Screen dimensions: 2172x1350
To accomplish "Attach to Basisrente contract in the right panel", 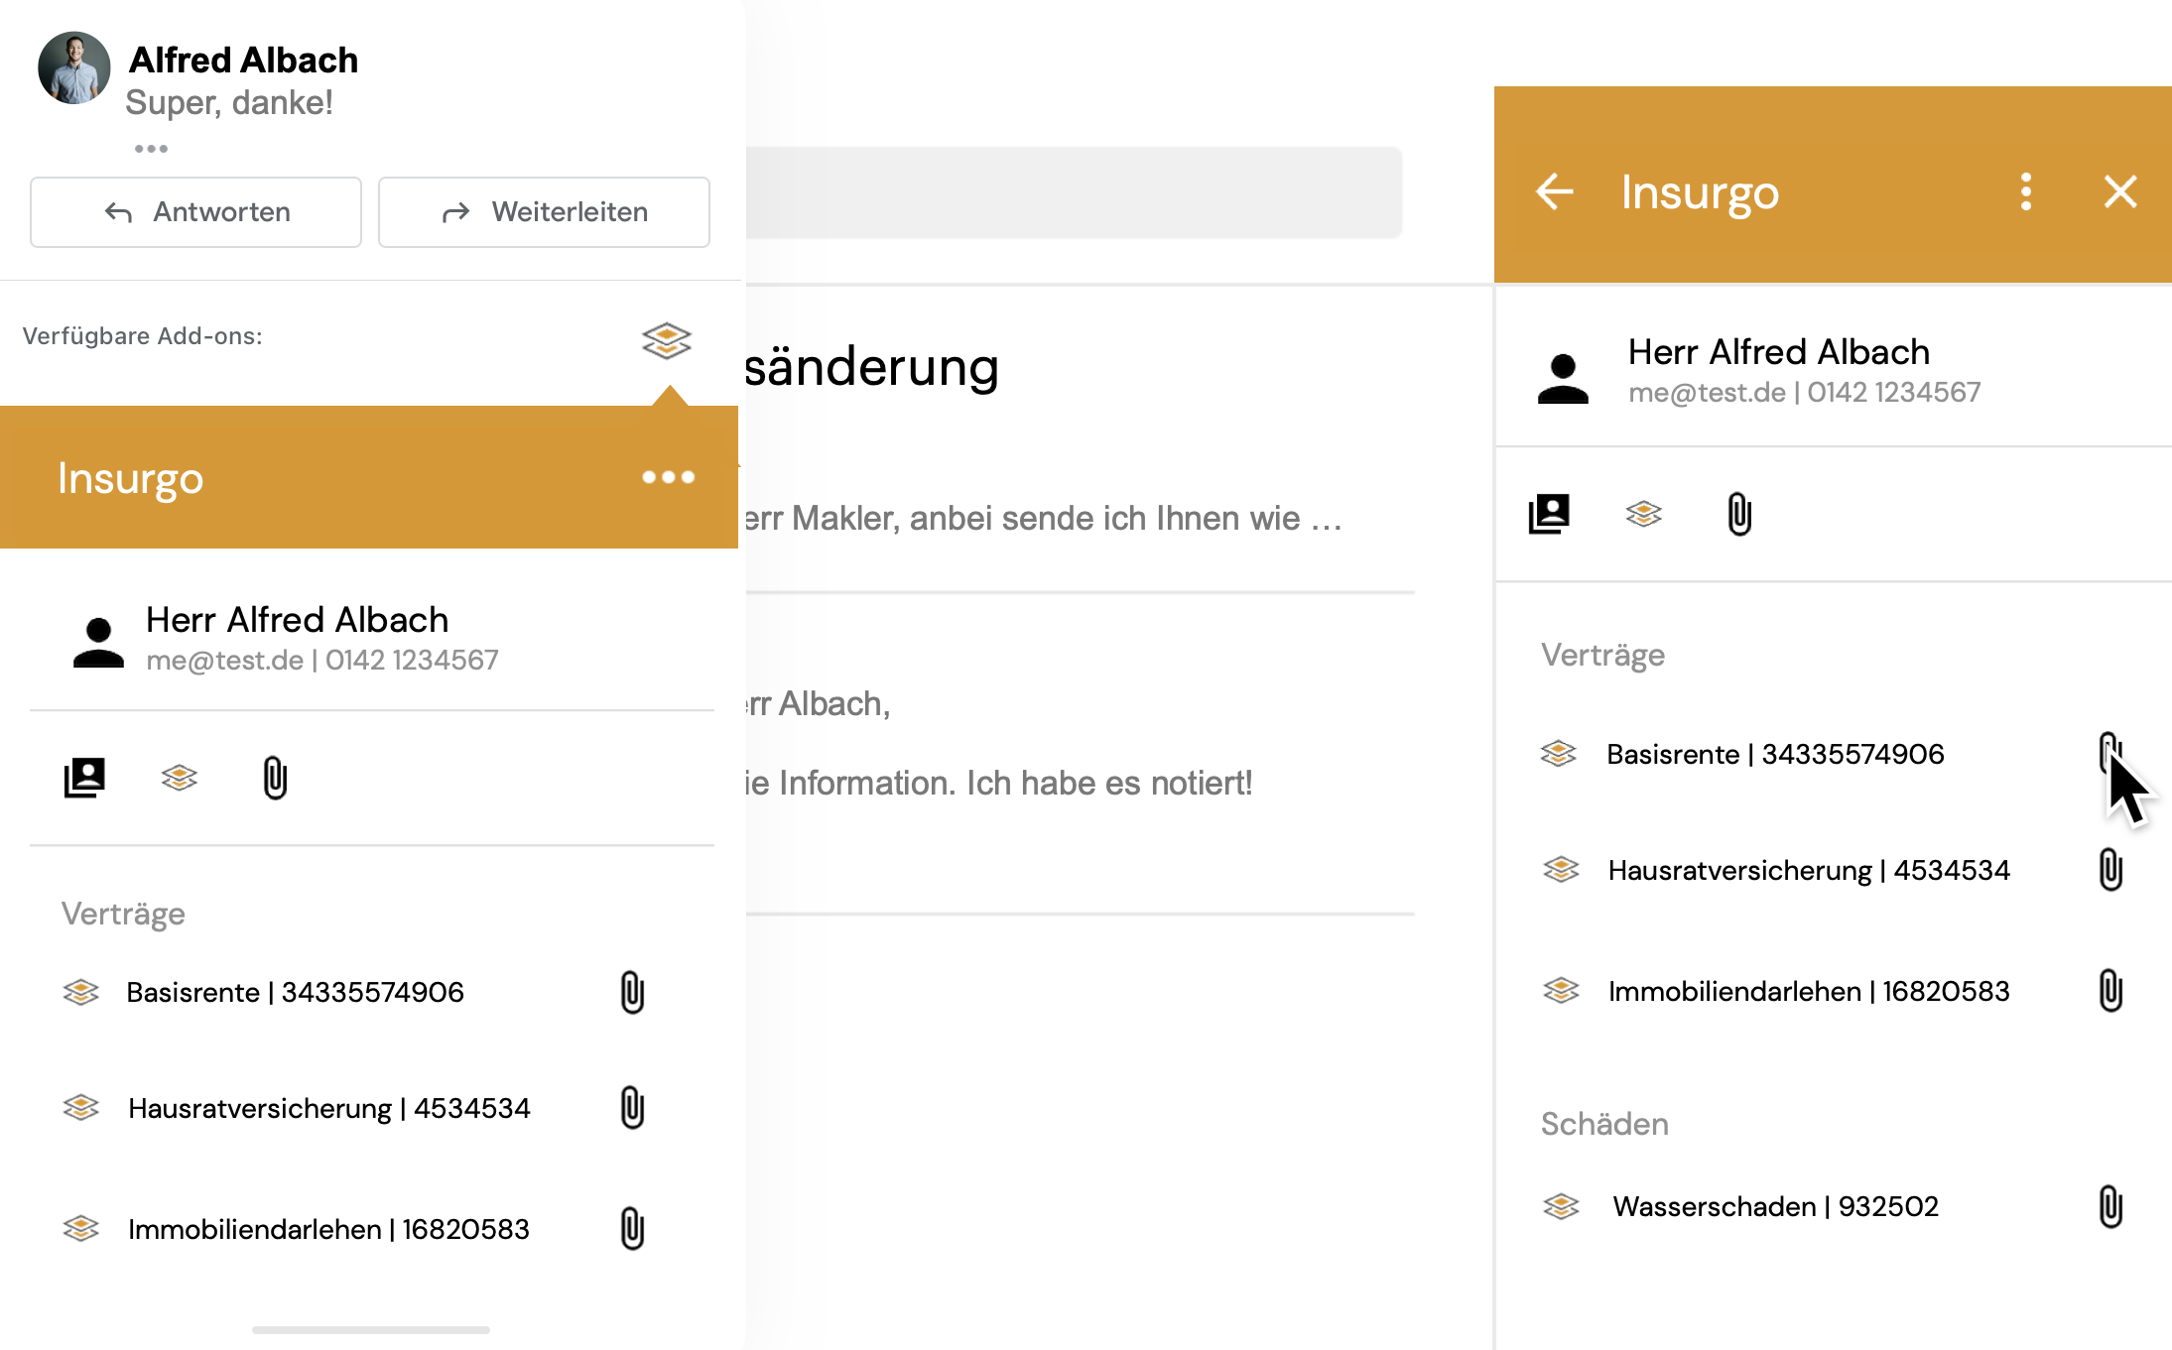I will click(2110, 754).
